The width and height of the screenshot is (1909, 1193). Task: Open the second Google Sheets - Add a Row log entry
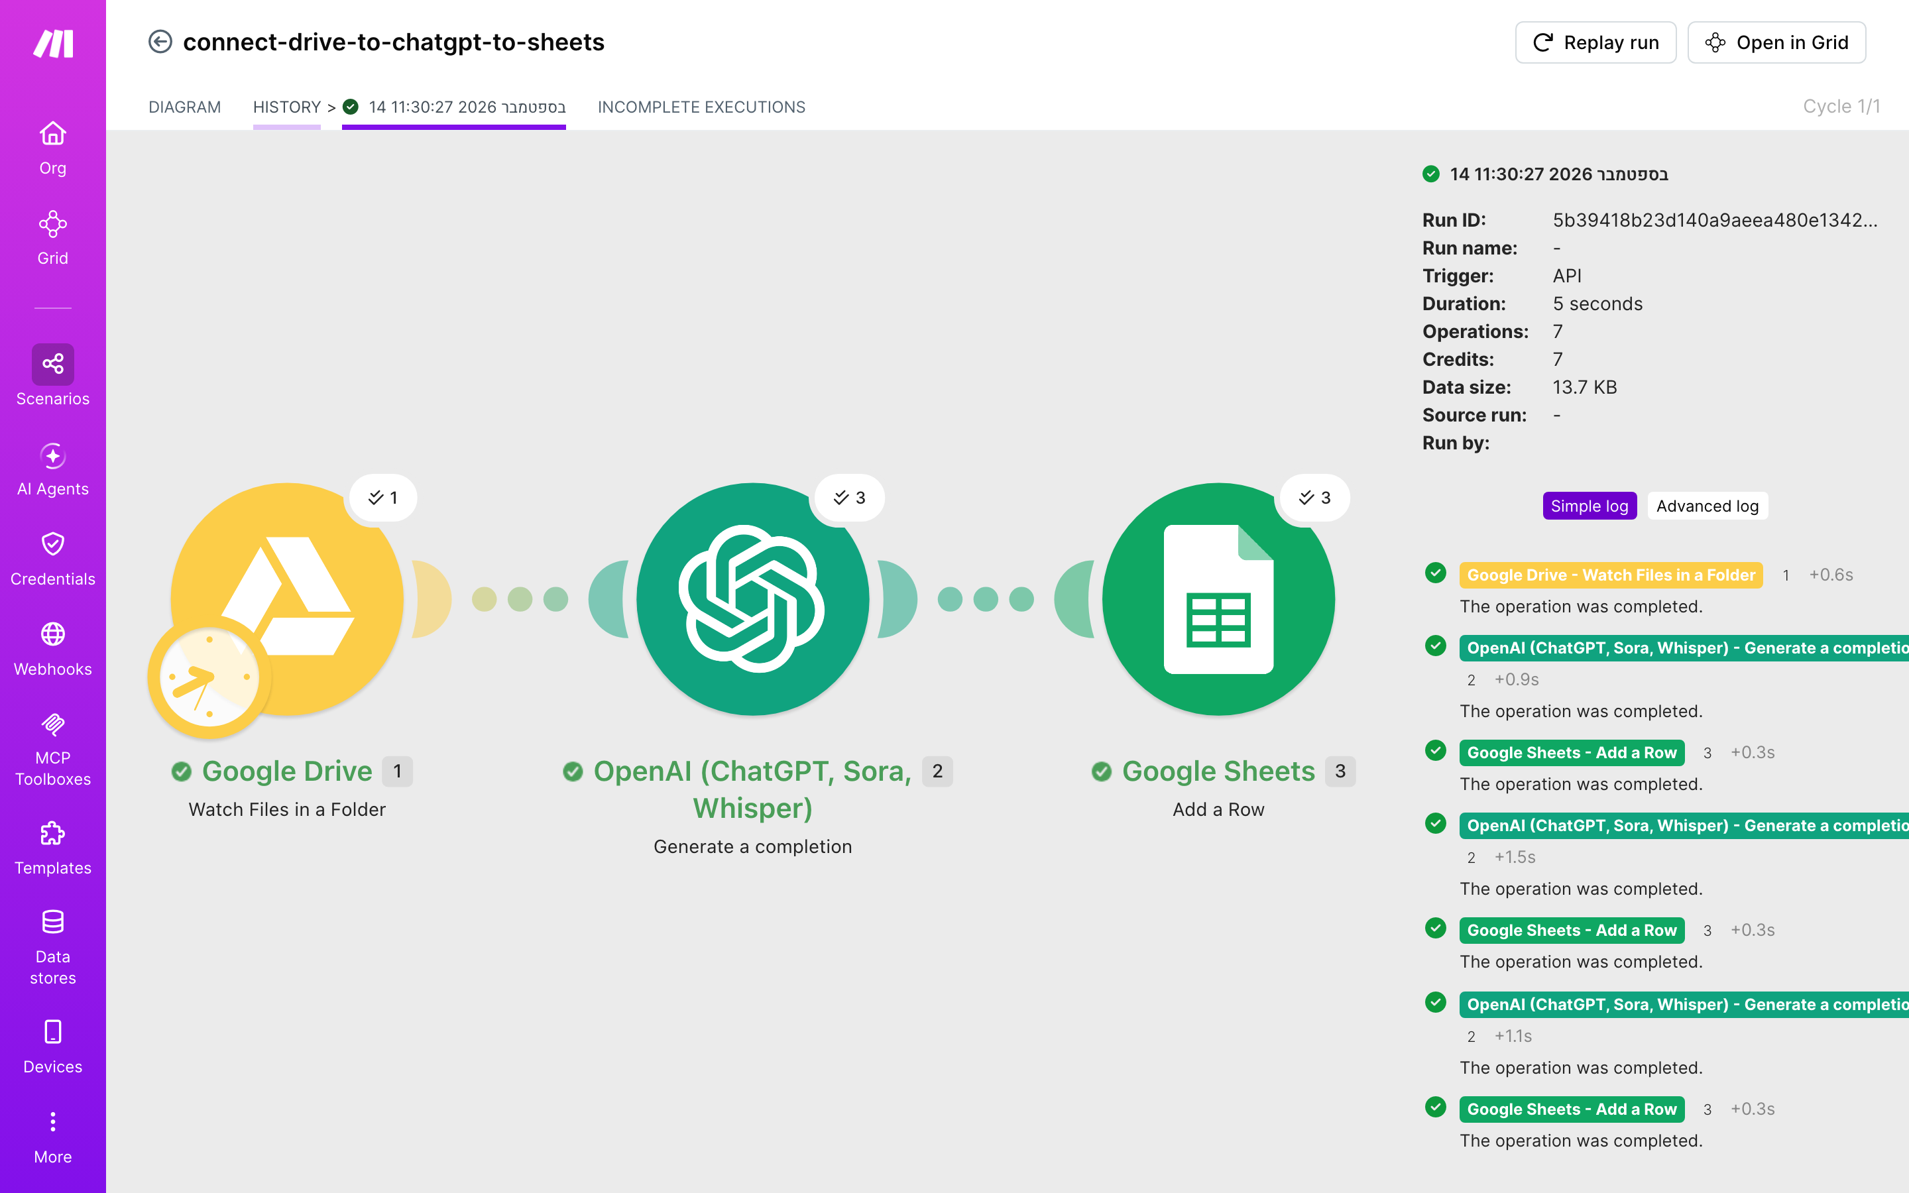coord(1572,931)
